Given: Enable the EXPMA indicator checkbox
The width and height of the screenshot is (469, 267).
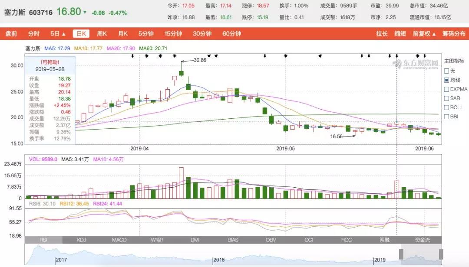Looking at the screenshot, I should (x=446, y=89).
